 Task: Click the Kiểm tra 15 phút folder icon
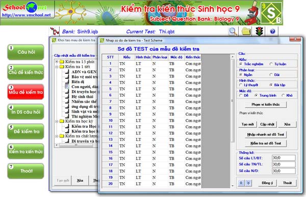[62, 62]
